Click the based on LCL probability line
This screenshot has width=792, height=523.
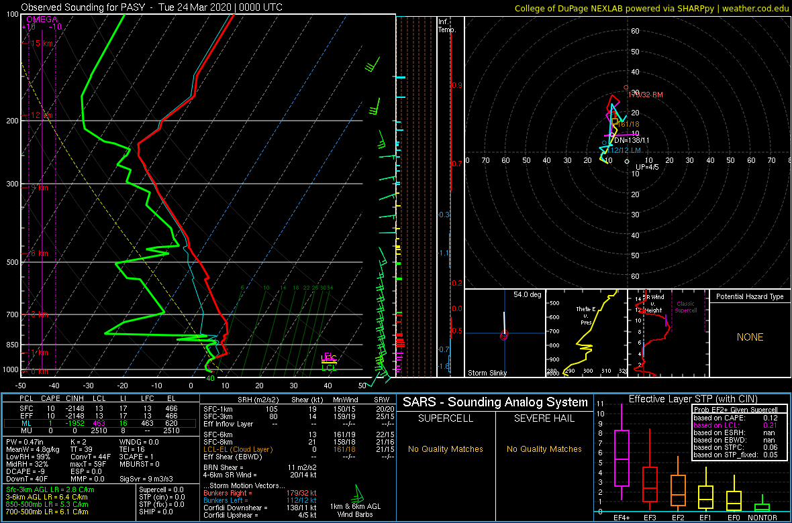[x=734, y=426]
